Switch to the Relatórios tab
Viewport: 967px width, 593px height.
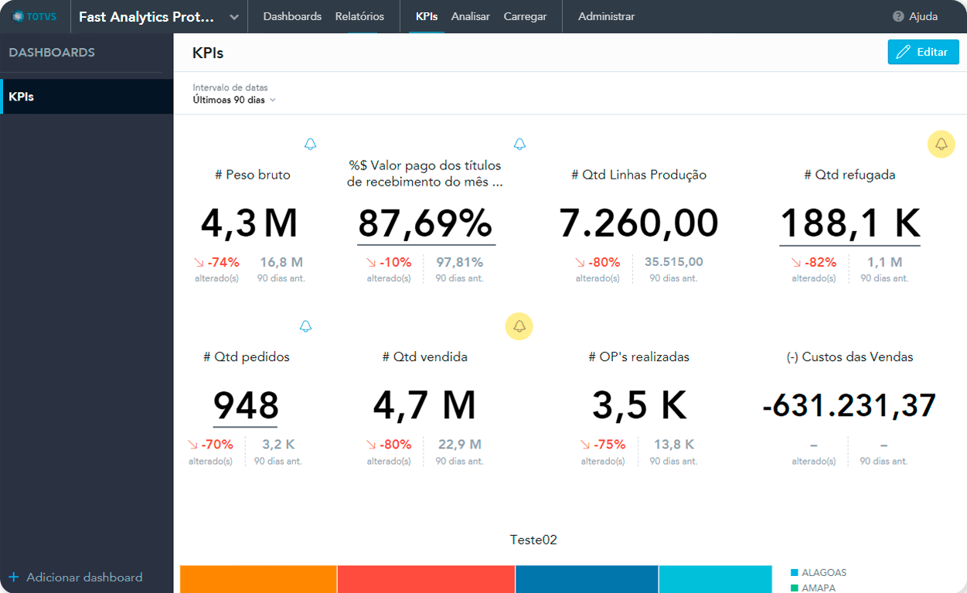coord(359,16)
